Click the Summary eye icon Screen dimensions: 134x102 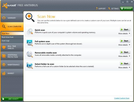[x=4, y=18]
